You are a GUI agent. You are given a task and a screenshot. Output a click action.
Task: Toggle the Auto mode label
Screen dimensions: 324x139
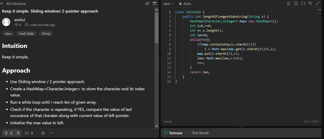pyautogui.click(x=187, y=4)
